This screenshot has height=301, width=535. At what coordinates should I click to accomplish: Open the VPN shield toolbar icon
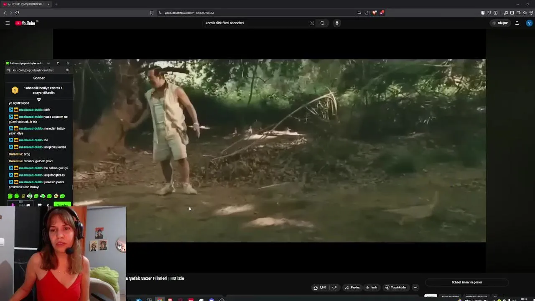531,13
